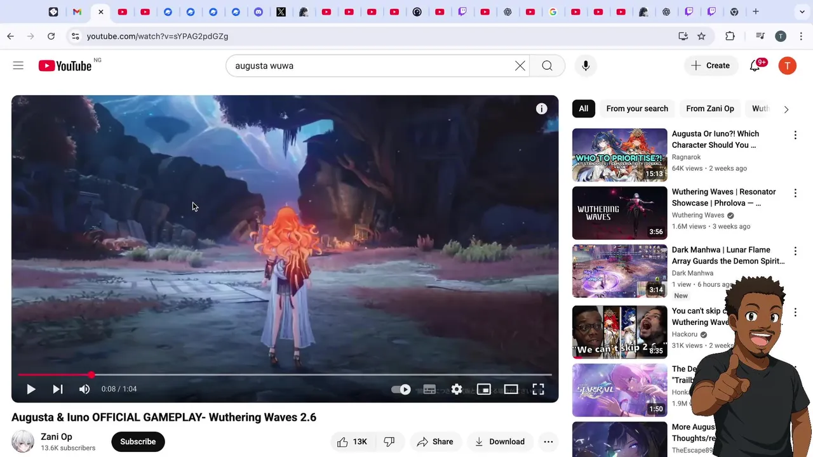Viewport: 813px width, 457px height.
Task: Close the current active tab
Action: point(100,11)
